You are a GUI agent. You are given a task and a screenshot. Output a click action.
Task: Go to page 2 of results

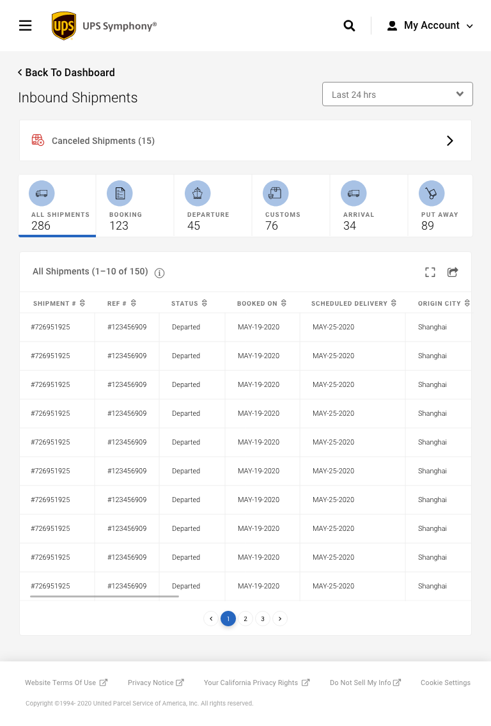(x=245, y=619)
